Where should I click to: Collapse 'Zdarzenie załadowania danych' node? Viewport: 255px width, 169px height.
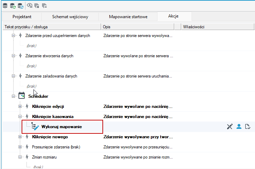(13, 76)
